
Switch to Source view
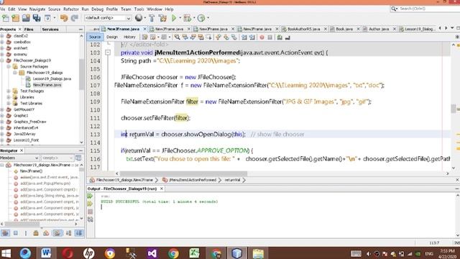95,37
